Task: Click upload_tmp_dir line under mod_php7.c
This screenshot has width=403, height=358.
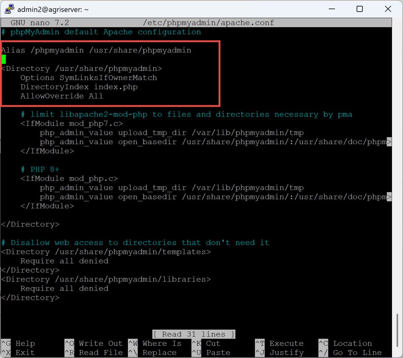Action: point(172,133)
